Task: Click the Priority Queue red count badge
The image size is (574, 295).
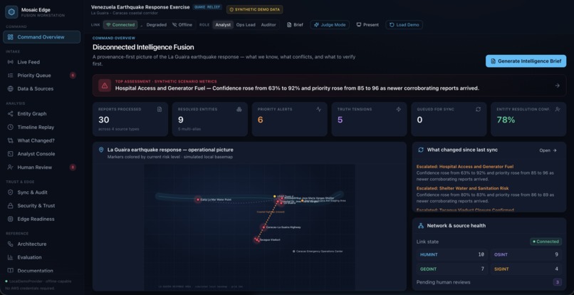Action: (73, 76)
